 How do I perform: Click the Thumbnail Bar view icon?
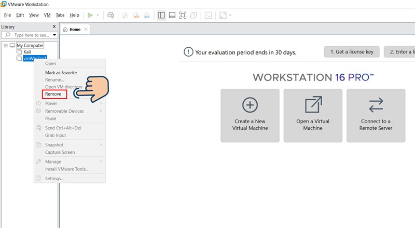tap(172, 15)
